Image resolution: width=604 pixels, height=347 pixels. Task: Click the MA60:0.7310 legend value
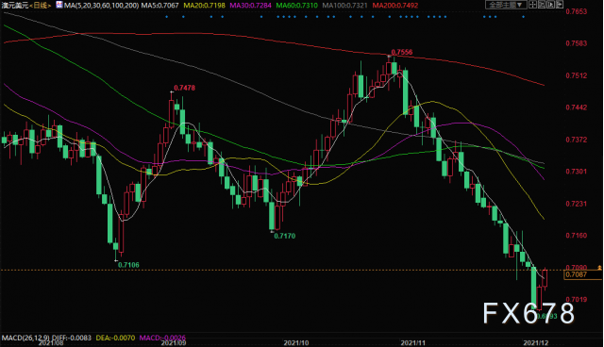tap(296, 6)
